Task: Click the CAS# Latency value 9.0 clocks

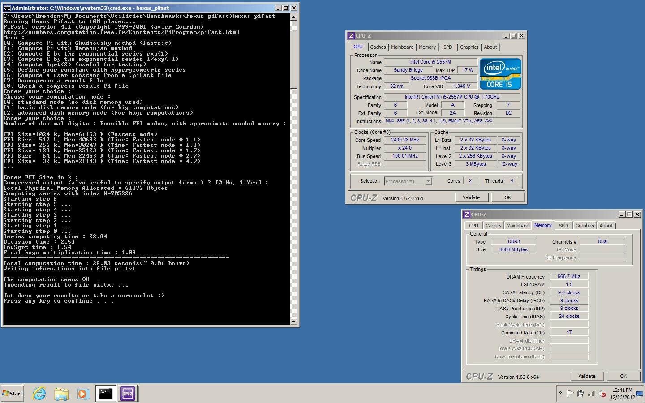Action: click(569, 292)
